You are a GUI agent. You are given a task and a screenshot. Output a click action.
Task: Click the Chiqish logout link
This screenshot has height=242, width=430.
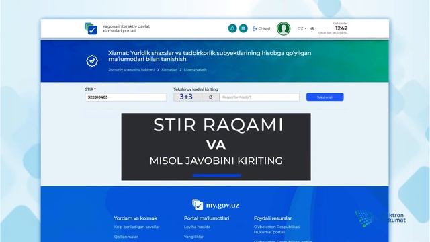[262, 28]
